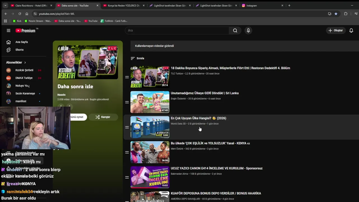
Task: Click Nesrin playlist owner name
Action: coord(61,95)
